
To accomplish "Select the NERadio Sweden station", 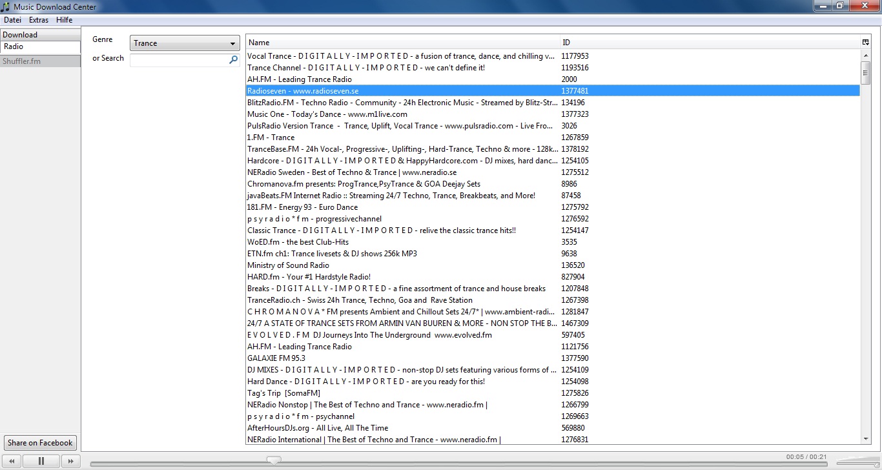I will point(553,172).
